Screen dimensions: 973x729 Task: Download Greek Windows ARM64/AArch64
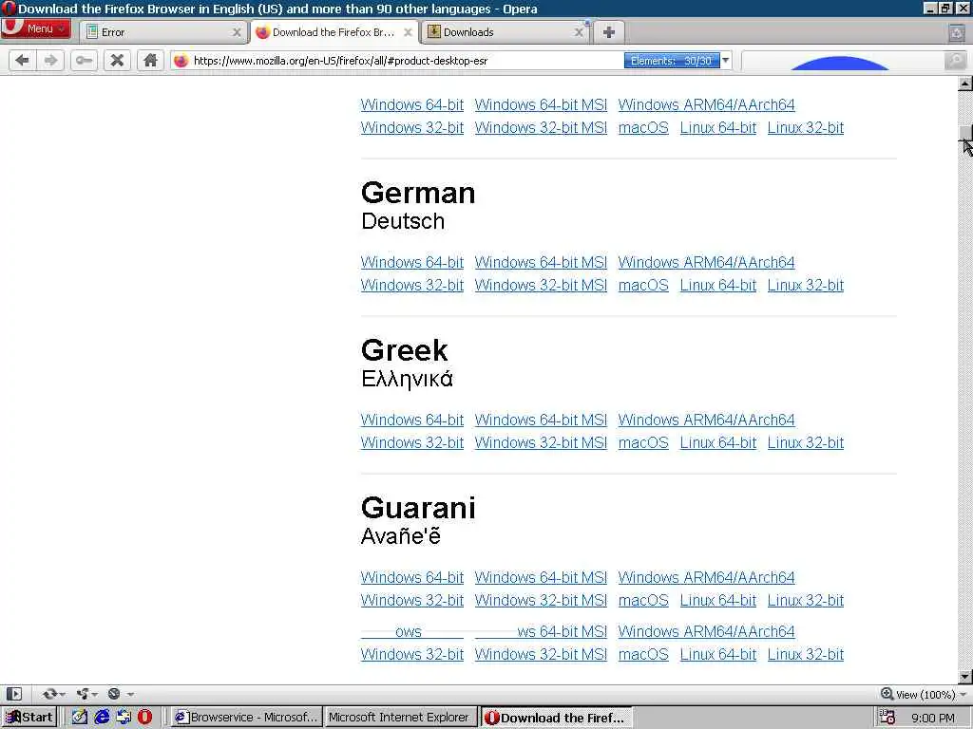pyautogui.click(x=706, y=420)
